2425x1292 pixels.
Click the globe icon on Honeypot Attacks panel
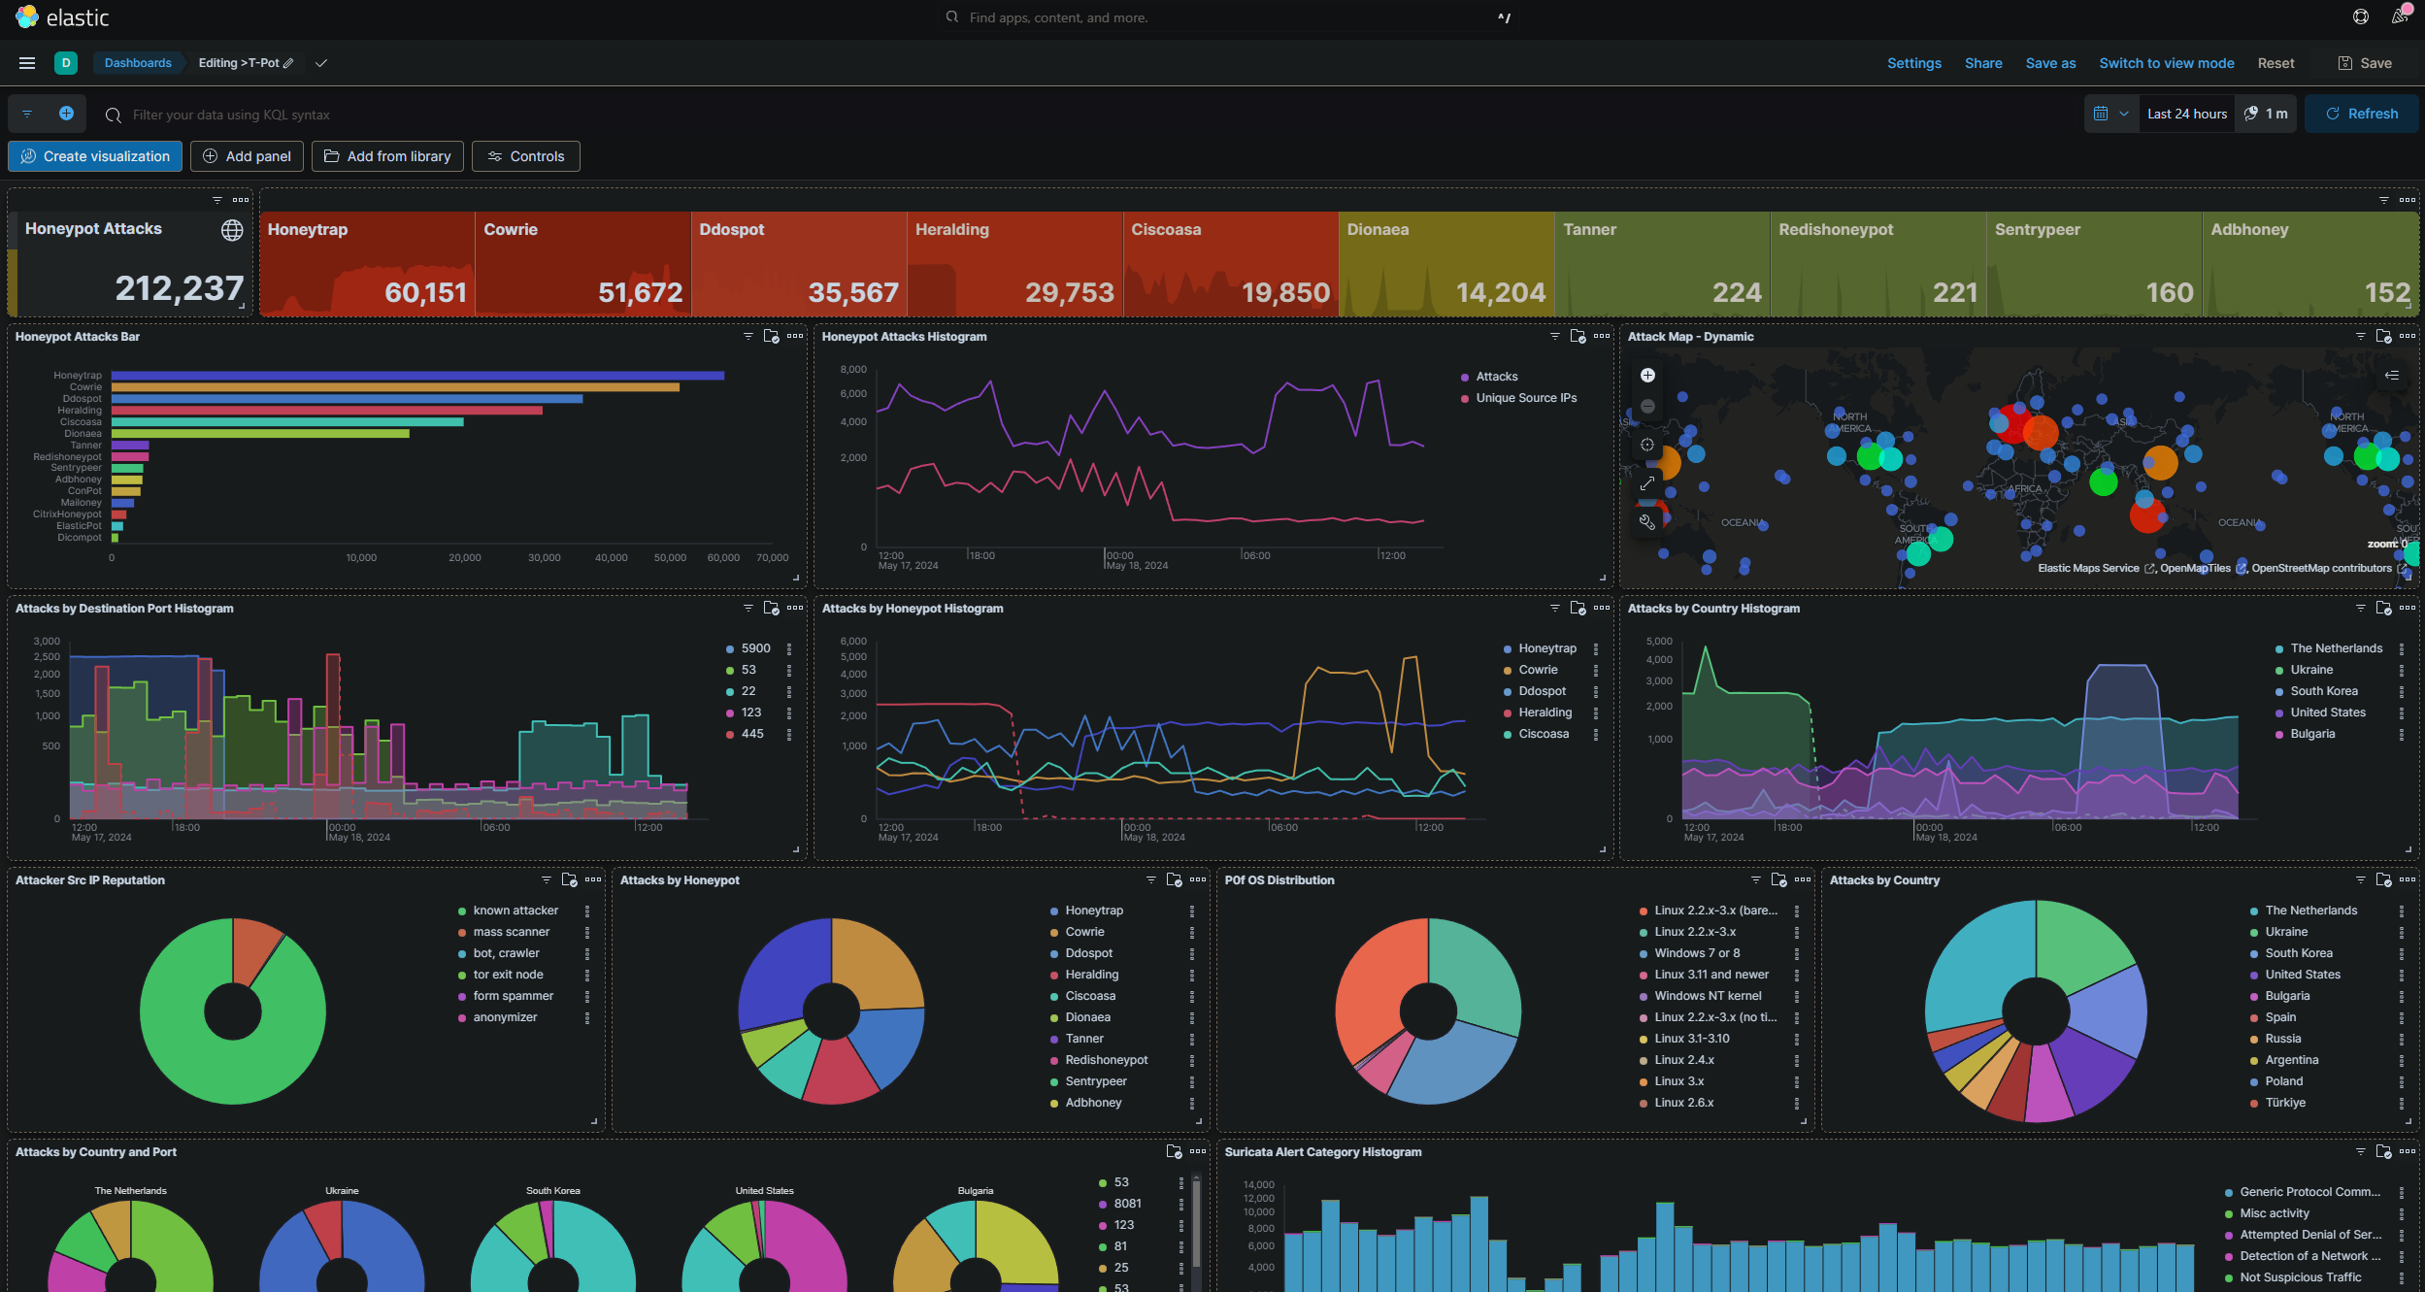tap(232, 230)
